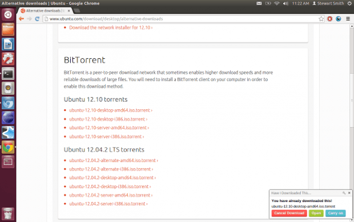Reload the page with refresh icon
Viewport: 354px width, 222px height.
[37, 19]
